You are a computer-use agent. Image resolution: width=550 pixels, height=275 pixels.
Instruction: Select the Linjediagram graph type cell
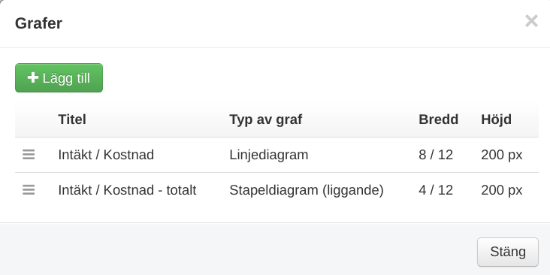coord(269,155)
